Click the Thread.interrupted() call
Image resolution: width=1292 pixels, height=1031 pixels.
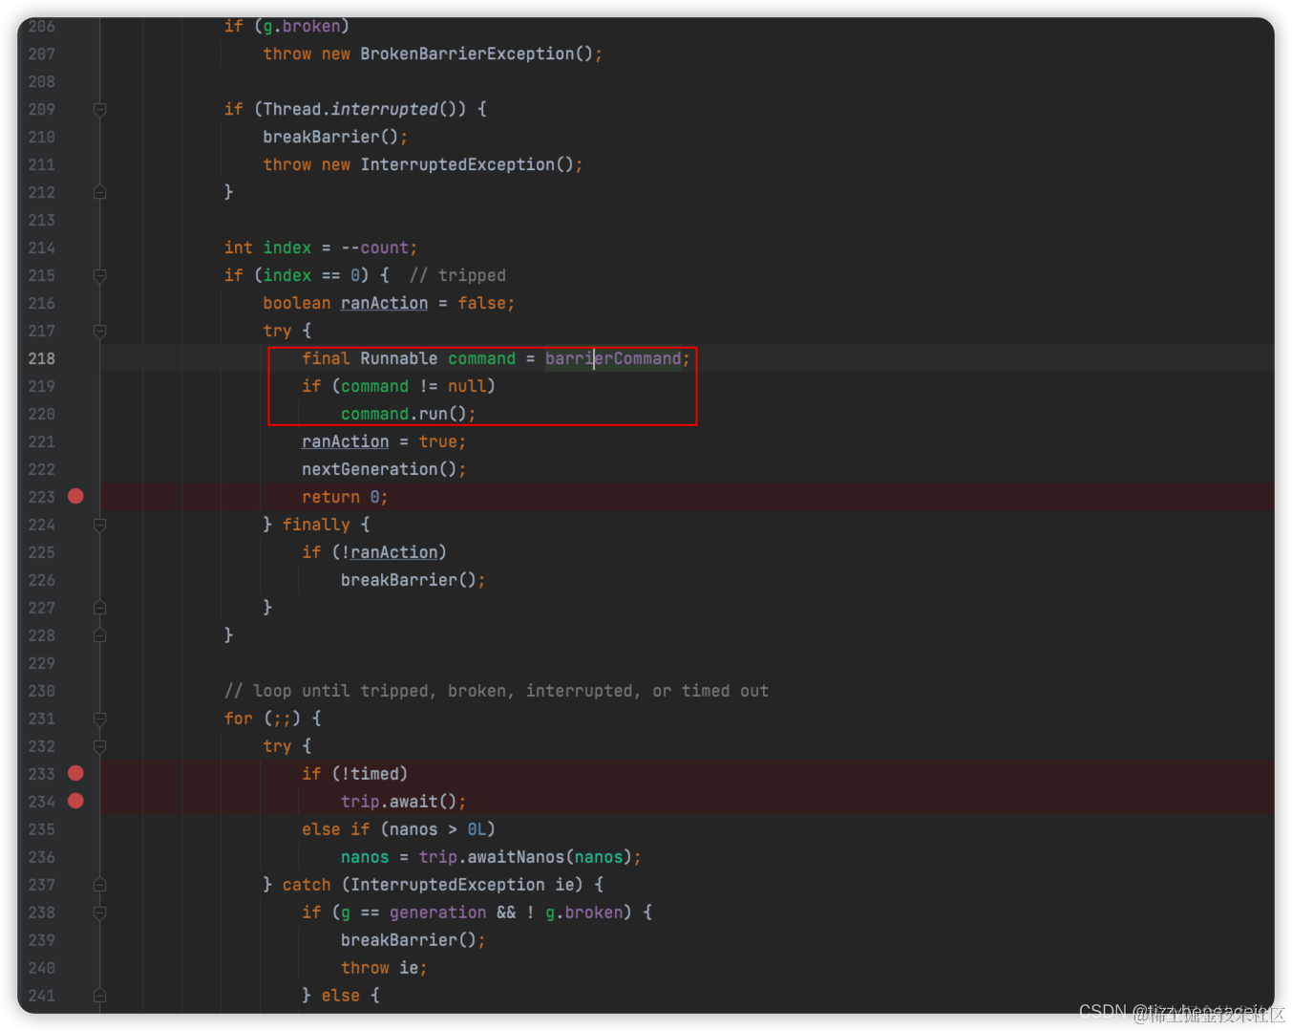(x=365, y=110)
